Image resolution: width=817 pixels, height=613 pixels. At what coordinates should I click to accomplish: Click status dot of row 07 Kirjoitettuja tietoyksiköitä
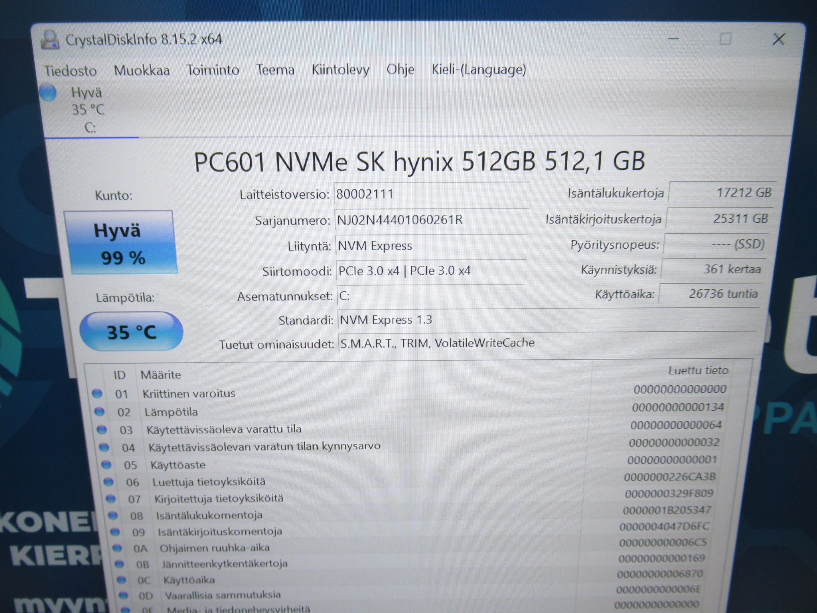[111, 499]
